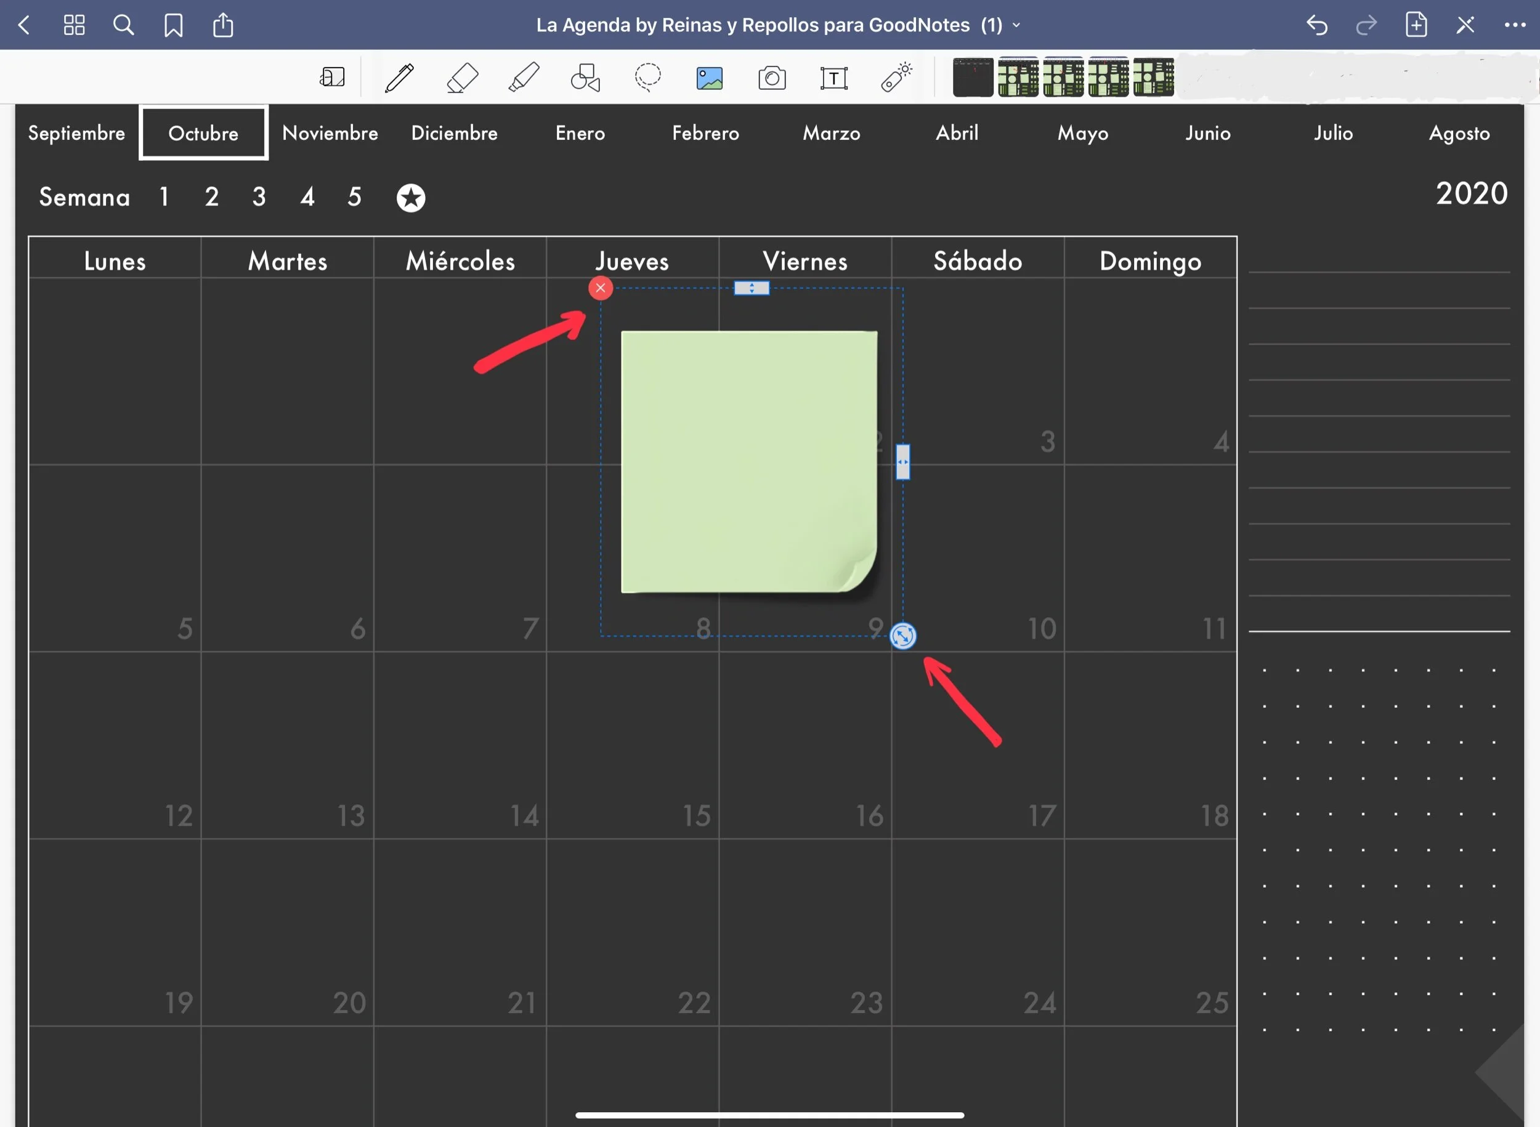Open the share and export menu

pyautogui.click(x=223, y=25)
